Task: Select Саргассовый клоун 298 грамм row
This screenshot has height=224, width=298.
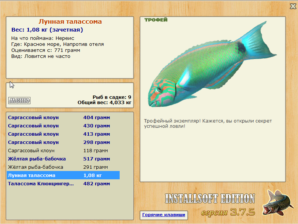Action: [63, 142]
